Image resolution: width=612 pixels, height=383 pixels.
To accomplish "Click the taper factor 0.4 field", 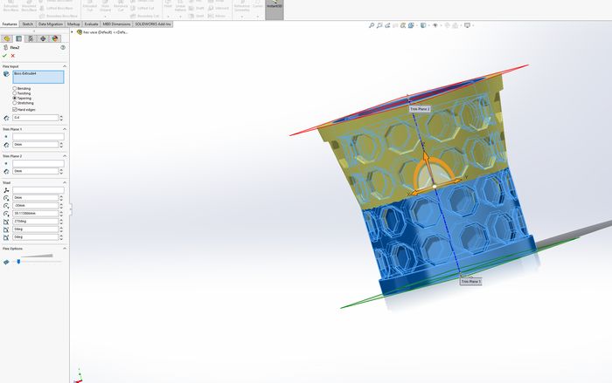I will 36,118.
